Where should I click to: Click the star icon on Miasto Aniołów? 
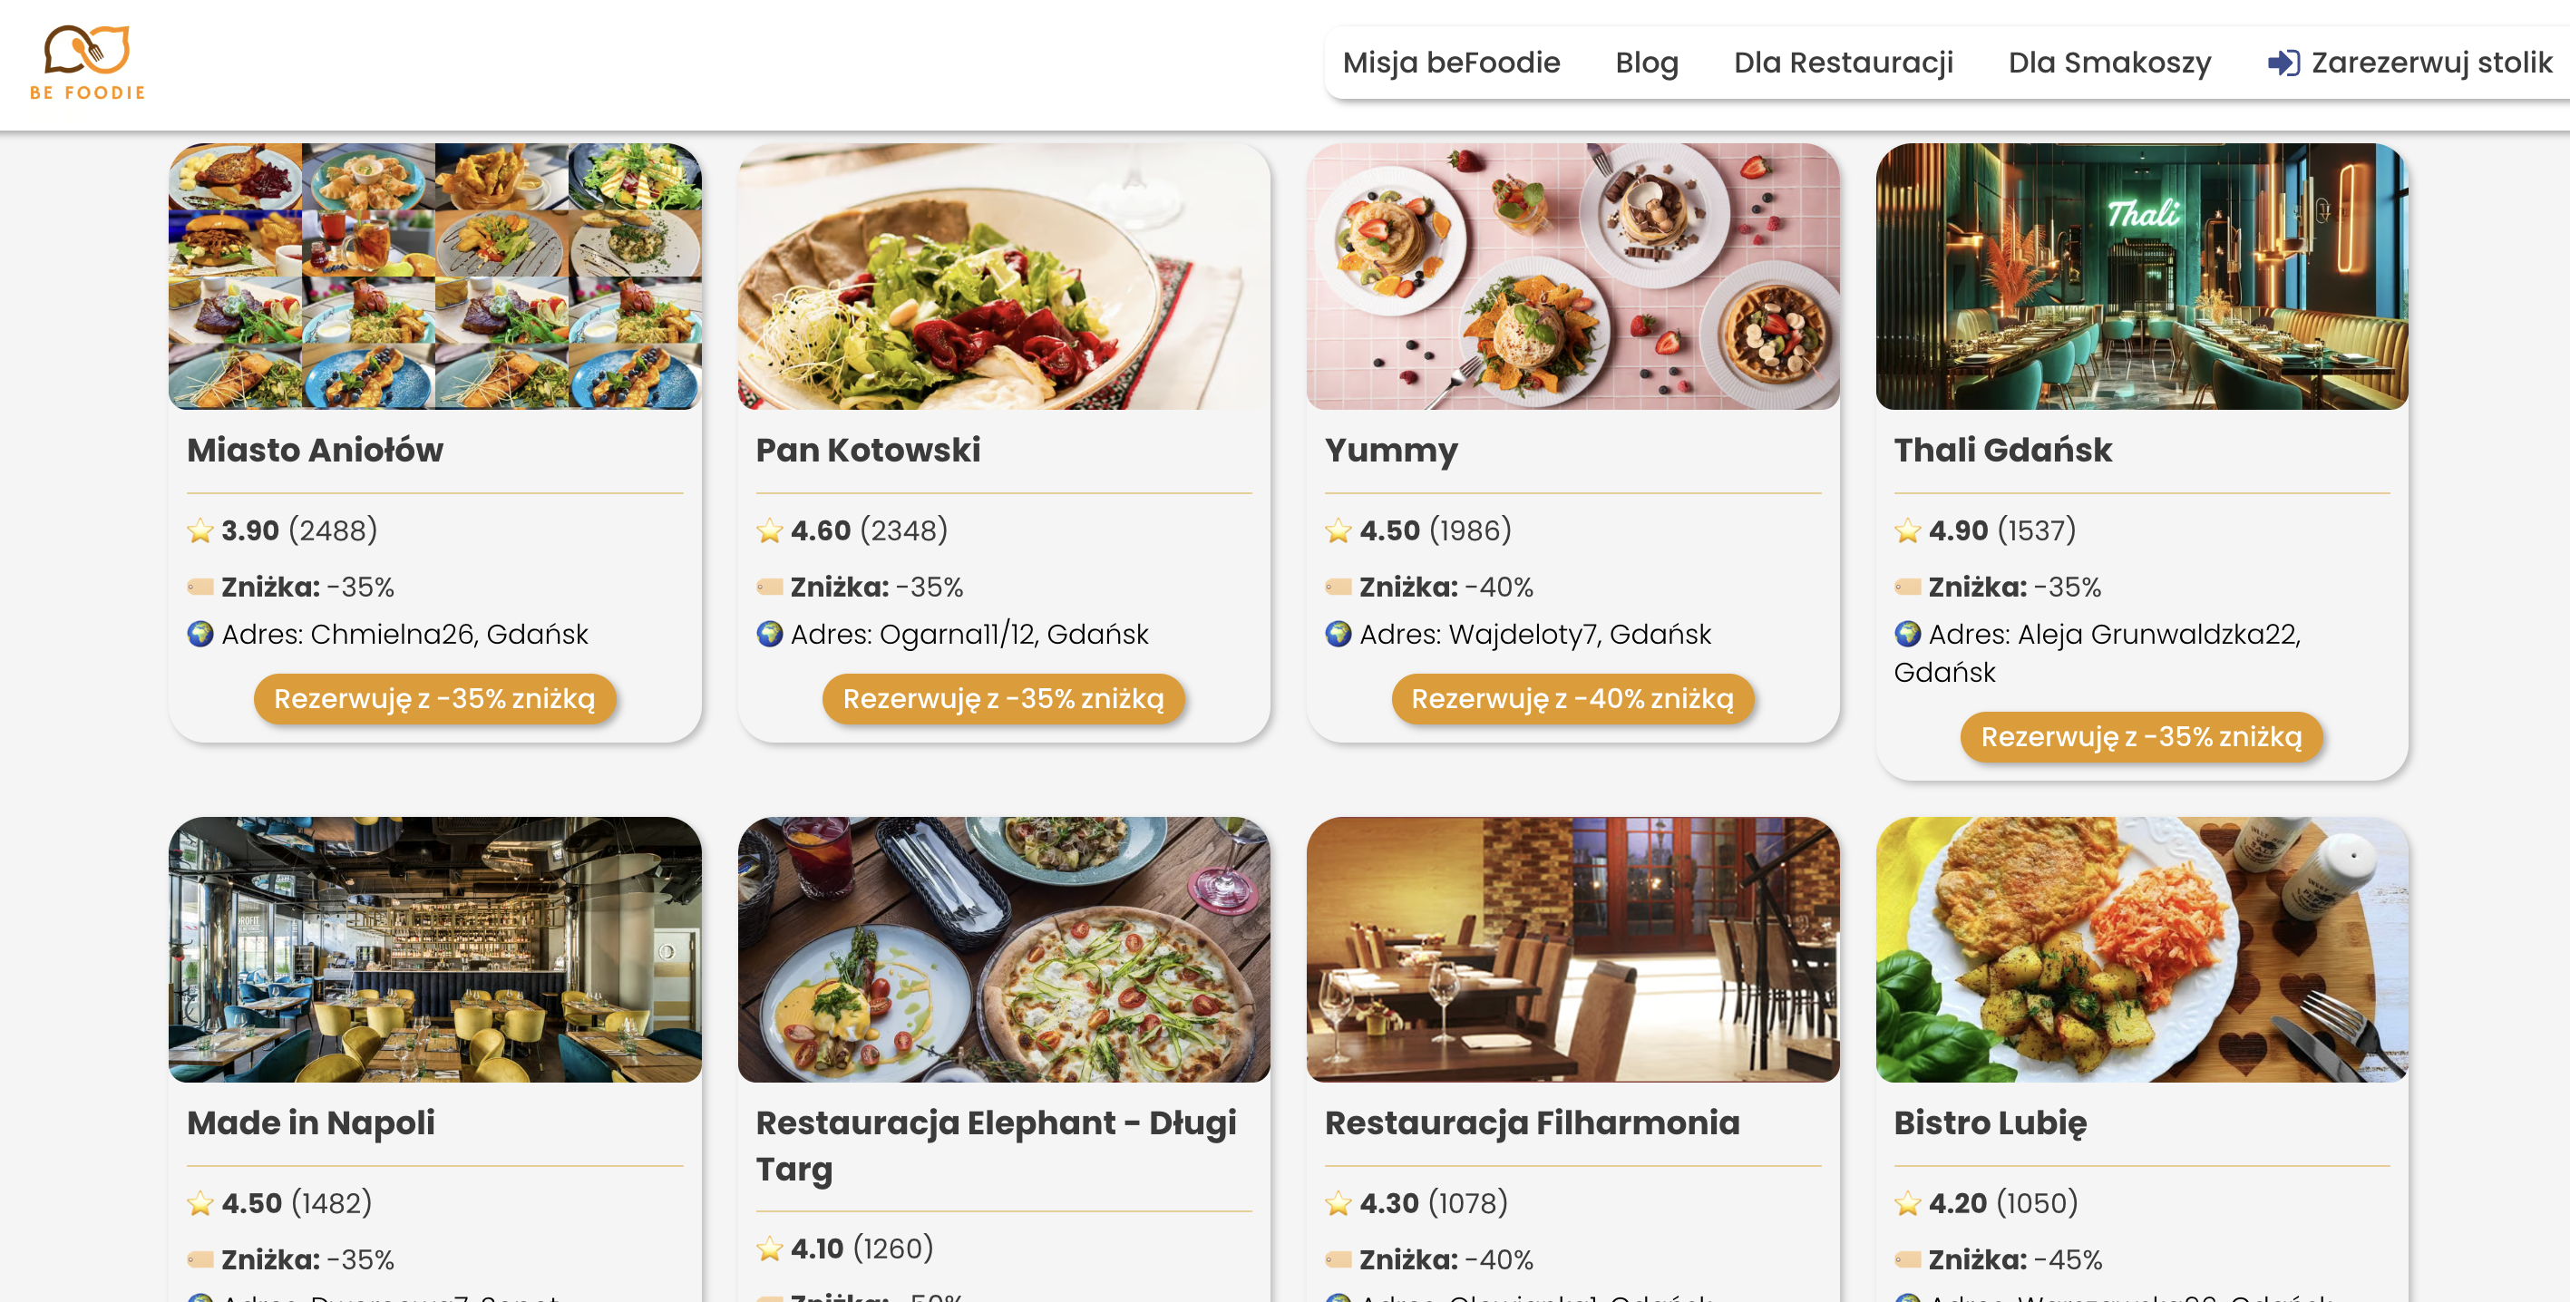coord(200,530)
